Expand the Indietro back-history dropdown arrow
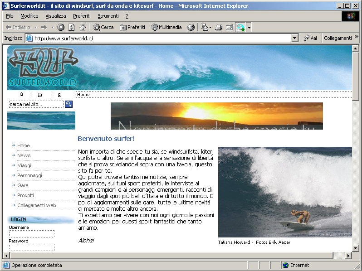This screenshot has height=271, width=362. click(35, 27)
